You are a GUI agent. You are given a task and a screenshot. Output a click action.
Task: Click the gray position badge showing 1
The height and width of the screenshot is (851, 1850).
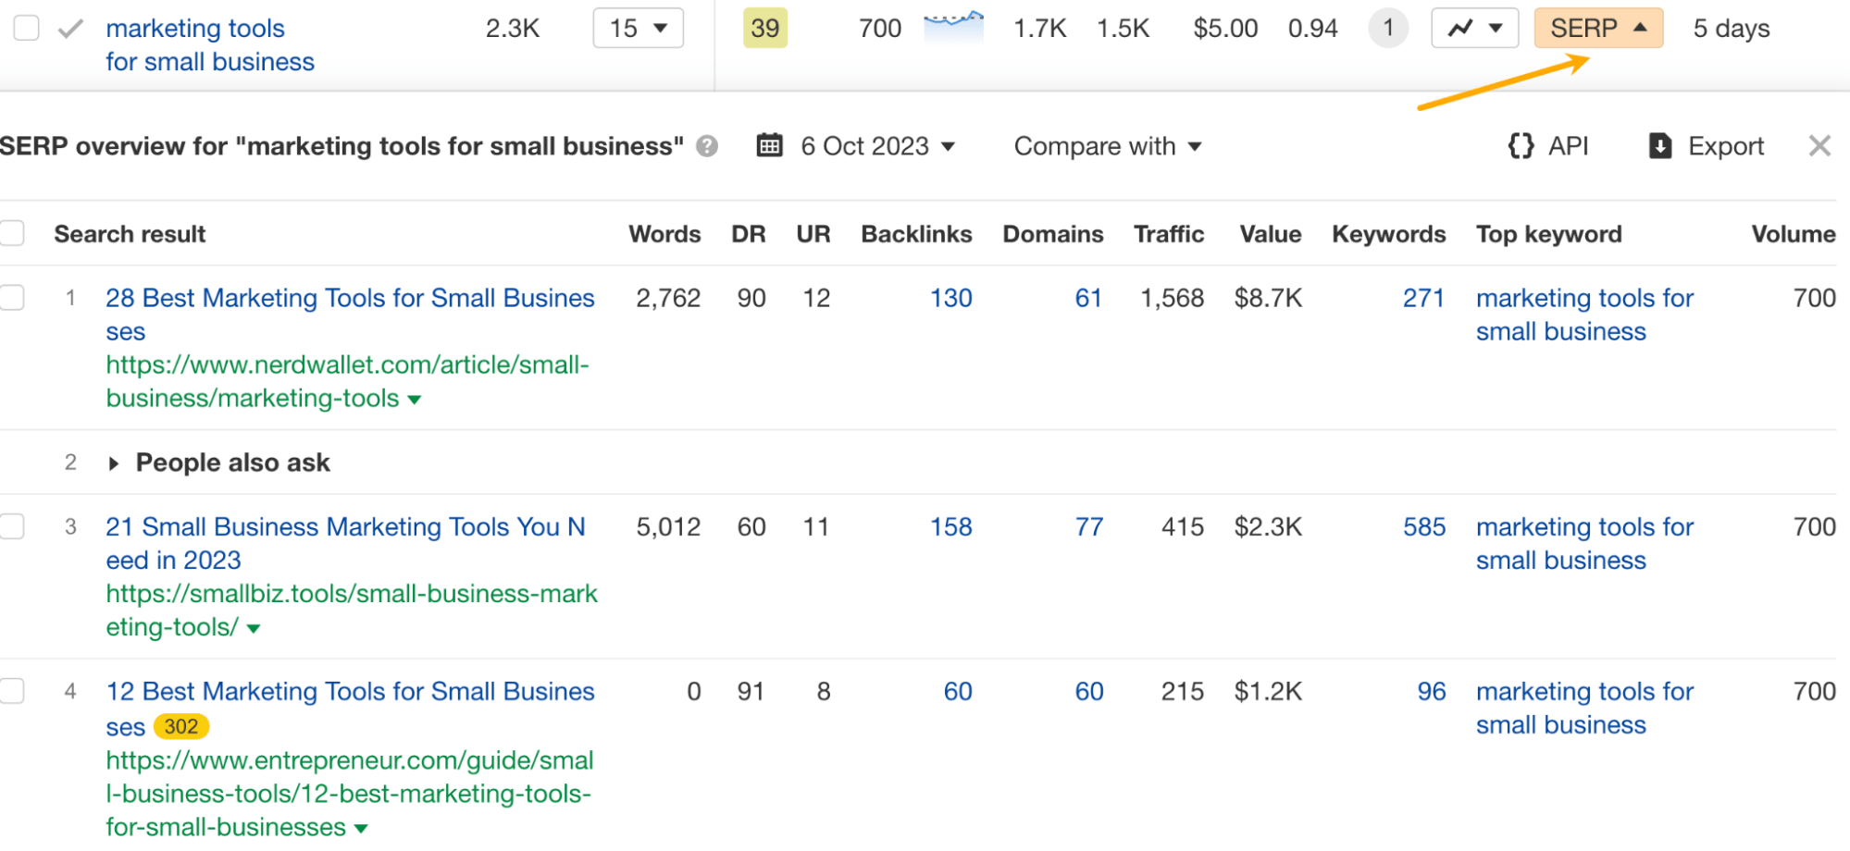[x=1387, y=28]
